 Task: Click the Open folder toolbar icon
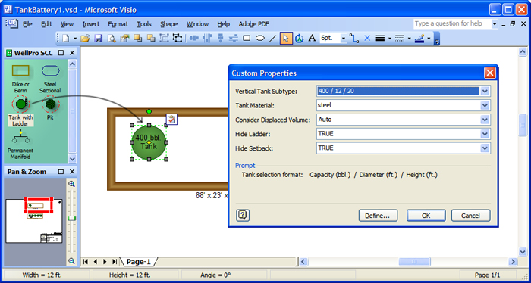[x=85, y=39]
